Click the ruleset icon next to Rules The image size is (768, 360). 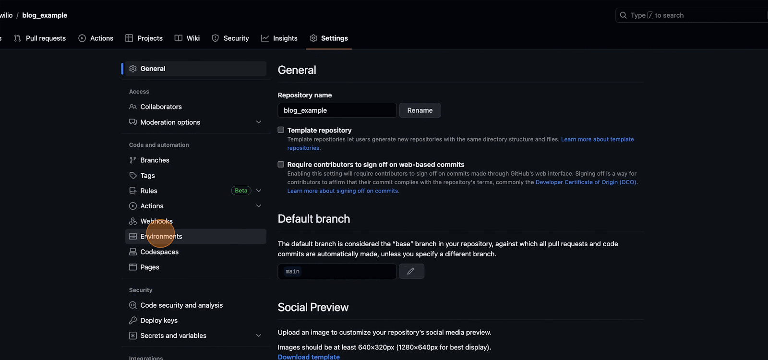click(133, 191)
